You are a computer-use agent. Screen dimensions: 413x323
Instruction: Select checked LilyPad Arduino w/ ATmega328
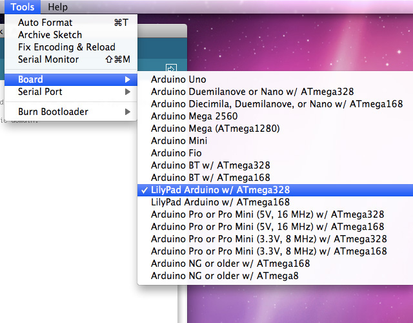point(220,190)
